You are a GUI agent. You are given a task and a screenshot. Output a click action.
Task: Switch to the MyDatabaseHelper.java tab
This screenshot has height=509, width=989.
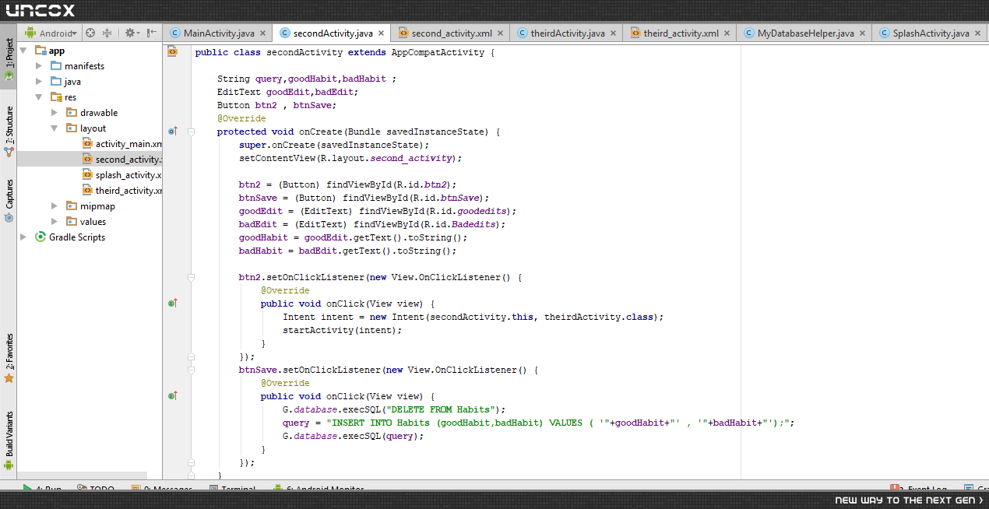[x=804, y=33]
